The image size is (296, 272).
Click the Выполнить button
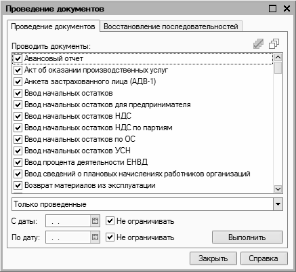pyautogui.click(x=247, y=237)
